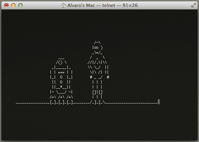
Task: Click the home folder proxy icon in title
Action: pyautogui.click(x=63, y=5)
